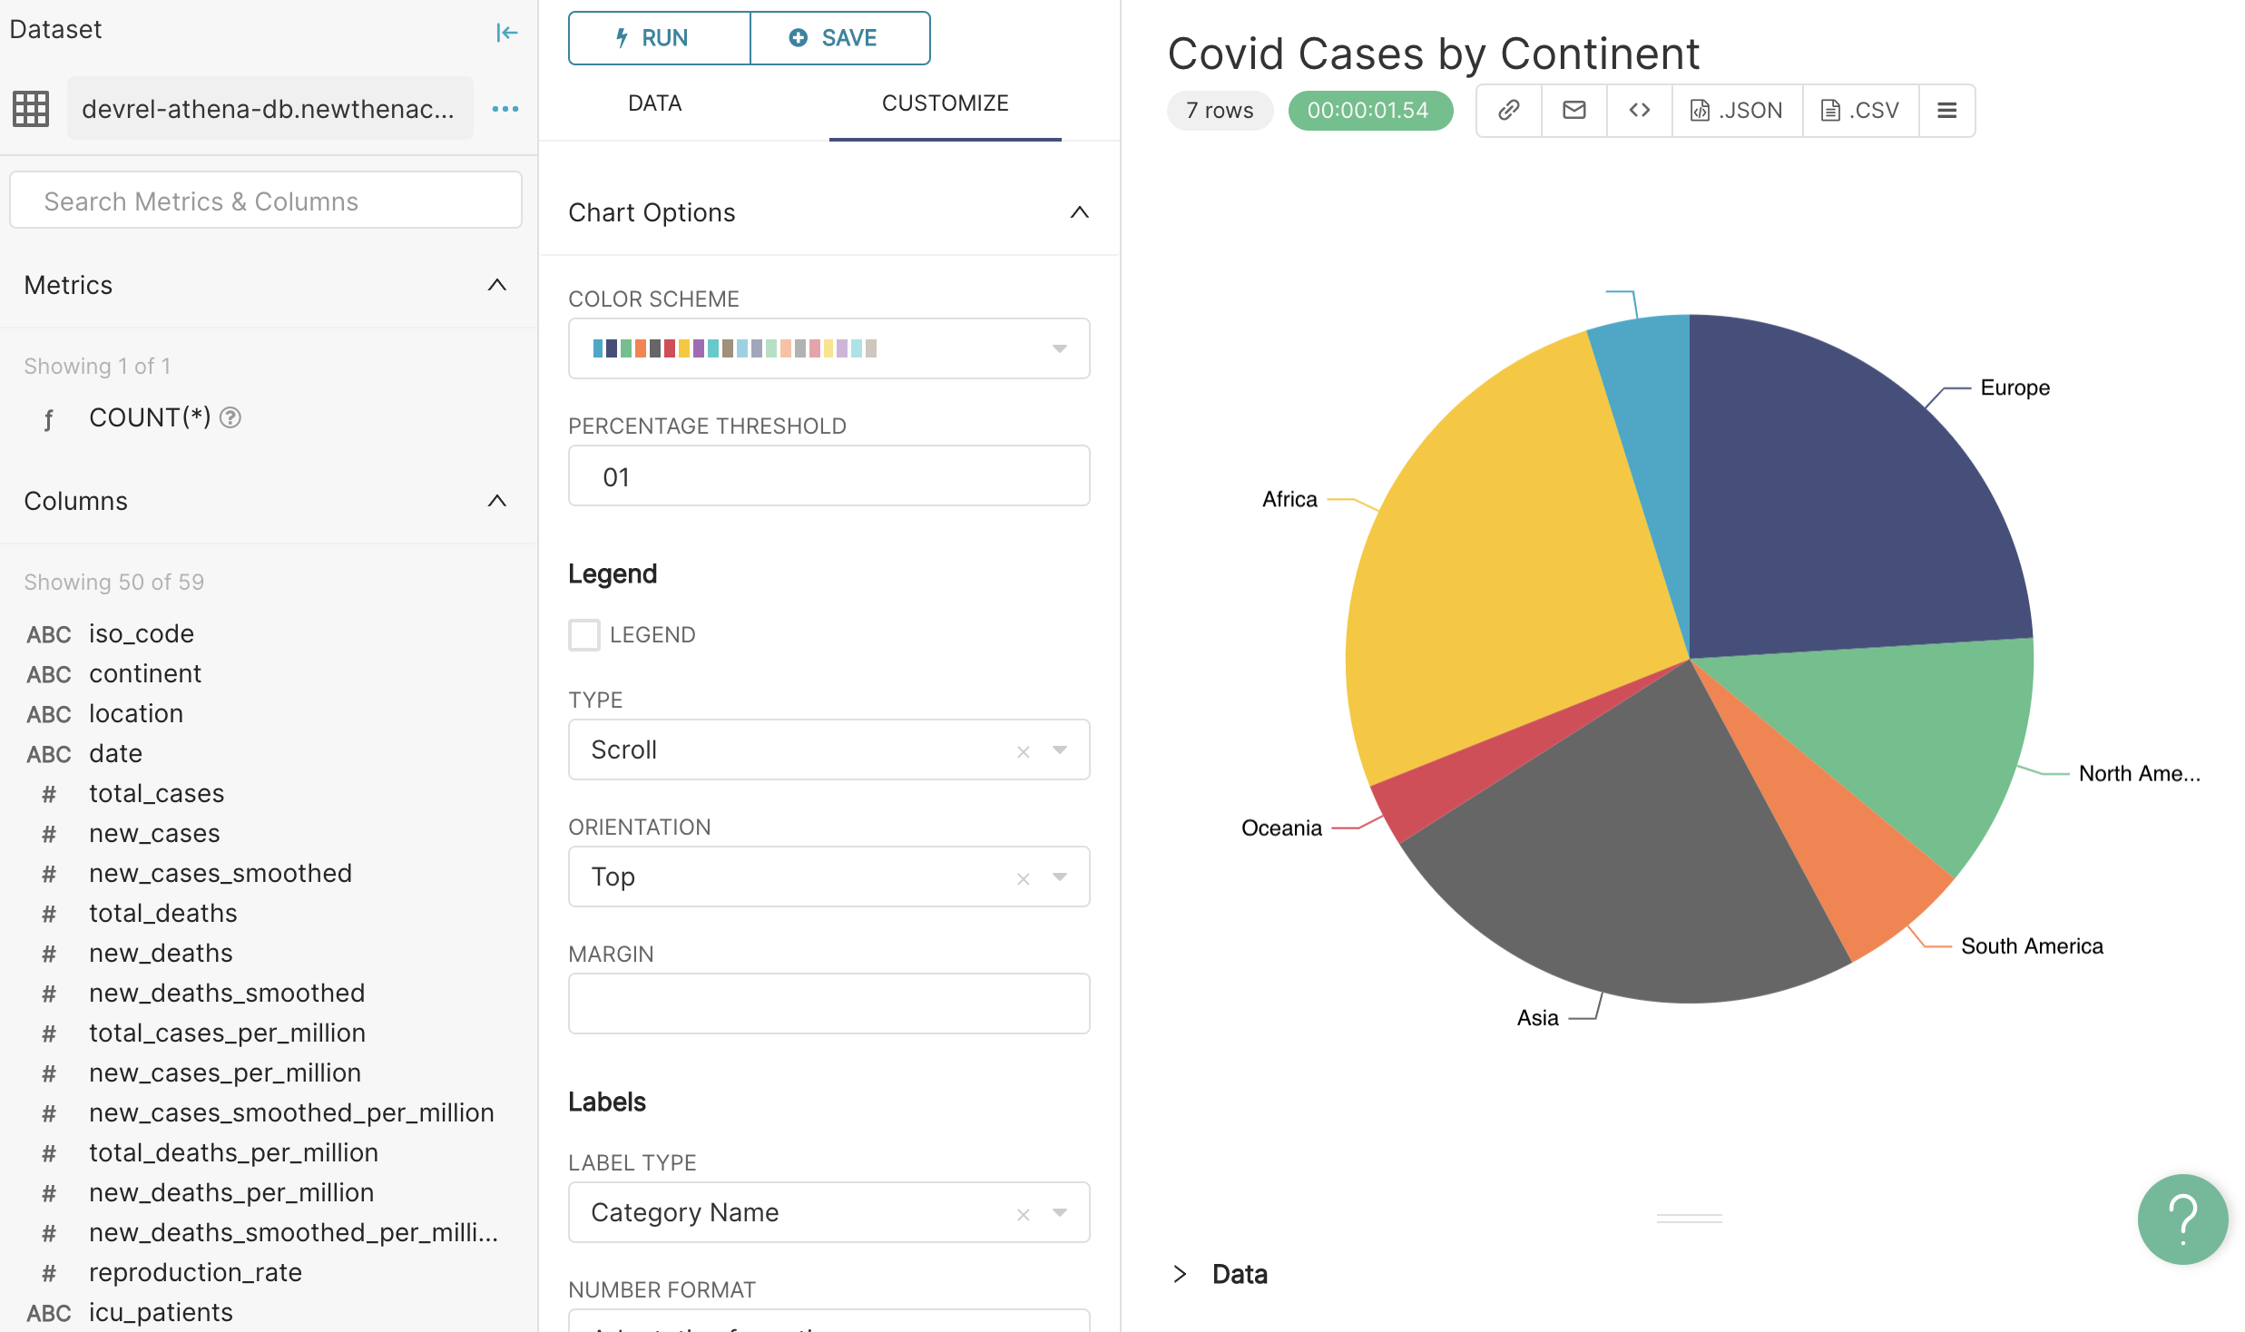Viewport: 2245px width, 1332px height.
Task: Copy chart permalink via link icon
Action: pyautogui.click(x=1508, y=111)
